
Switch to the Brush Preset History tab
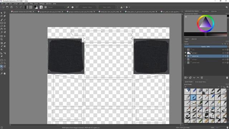201,82
